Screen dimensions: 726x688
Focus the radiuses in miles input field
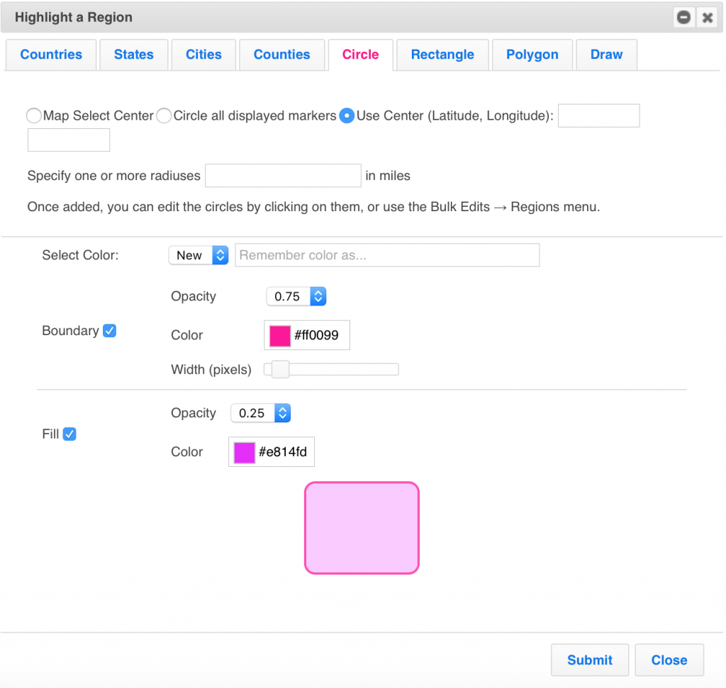283,176
